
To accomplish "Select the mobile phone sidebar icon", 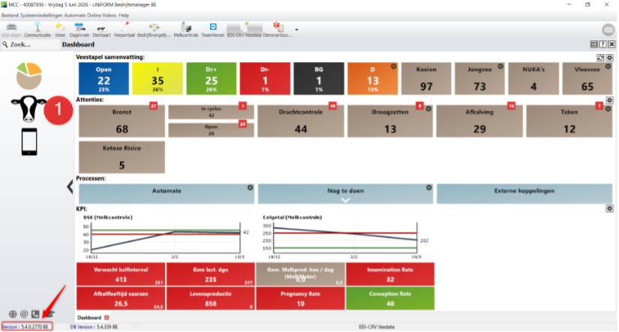I will [29, 142].
